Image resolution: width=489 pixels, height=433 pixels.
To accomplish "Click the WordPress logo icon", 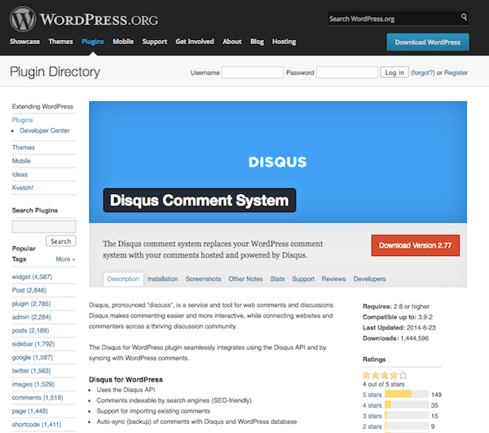I will 23,19.
